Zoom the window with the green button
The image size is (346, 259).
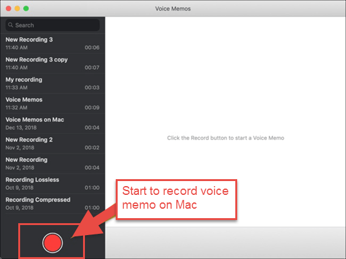pyautogui.click(x=26, y=9)
